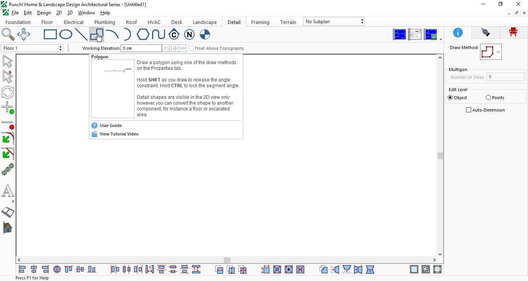Choose the Rectangle drawing tool
Screen dimensions: 528x281
[x=50, y=34]
